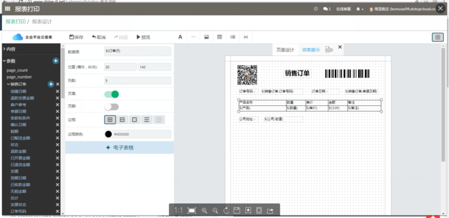Click the 预览 preview button
Viewport: 449px width, 218px height.
pyautogui.click(x=143, y=37)
